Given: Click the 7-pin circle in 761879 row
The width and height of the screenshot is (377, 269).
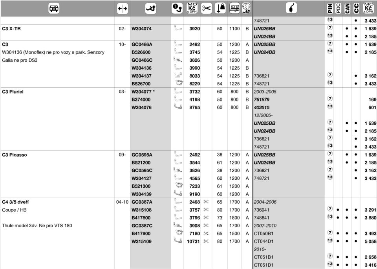Looking at the screenshot, I should coord(330,98).
